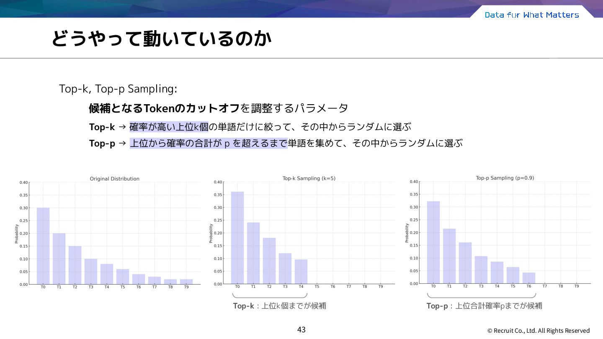Click the T2 bar in Original Distribution chart
This screenshot has width=603, height=339.
point(75,265)
